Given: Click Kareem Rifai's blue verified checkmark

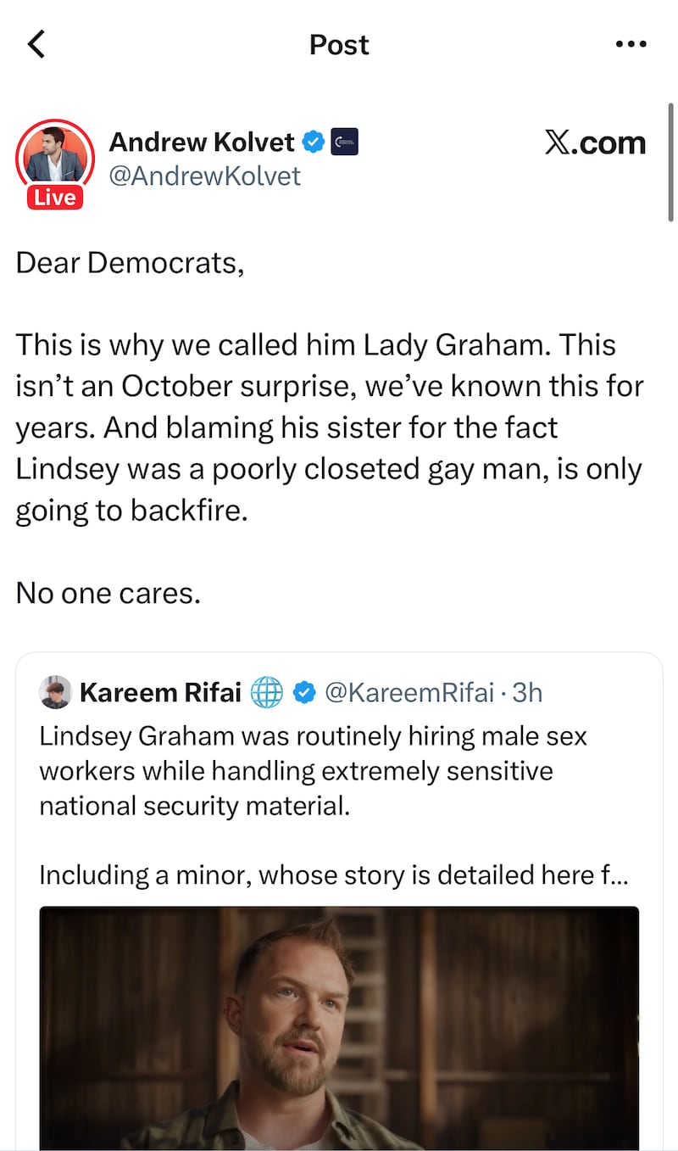Looking at the screenshot, I should 303,693.
